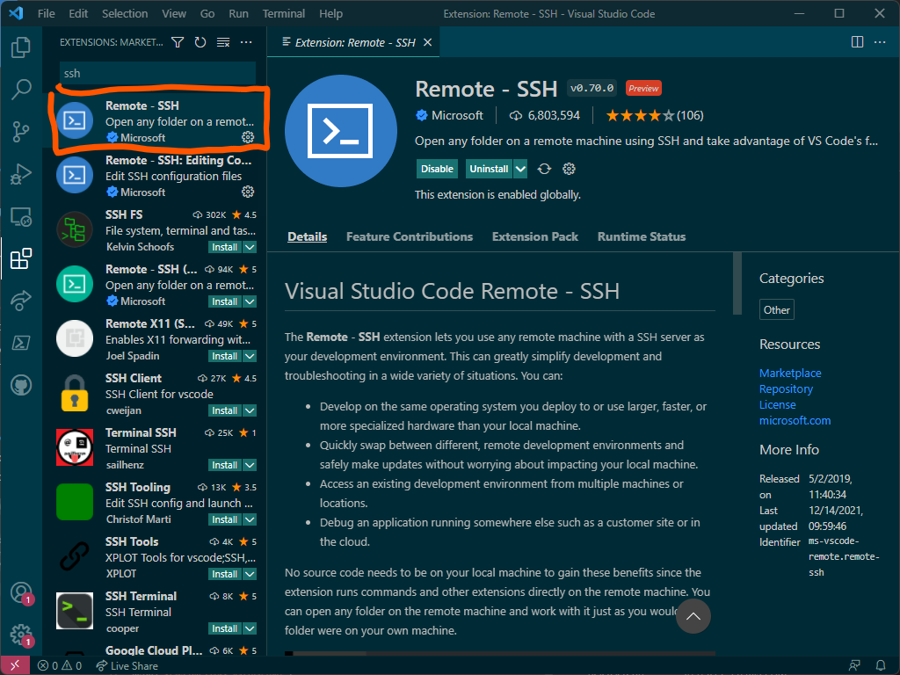Screen dimensions: 900x675
Task: Open manage gear for Remote - SSH list item
Action: [248, 137]
